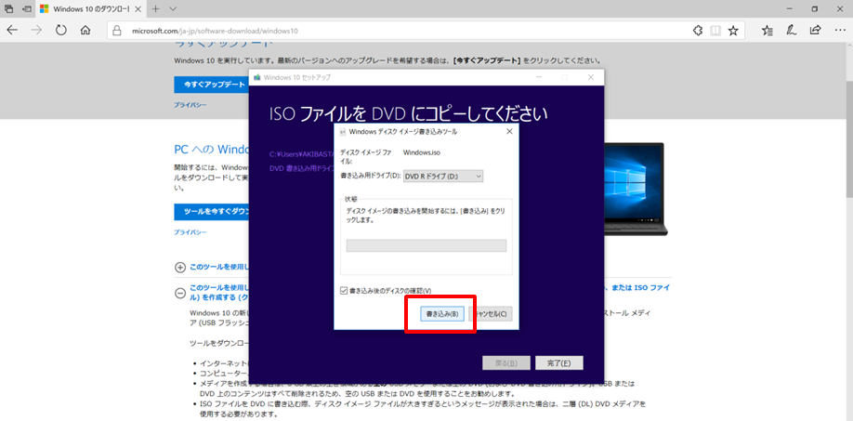The image size is (853, 421).
Task: Click the 書き込み(B) burn button
Action: point(442,314)
